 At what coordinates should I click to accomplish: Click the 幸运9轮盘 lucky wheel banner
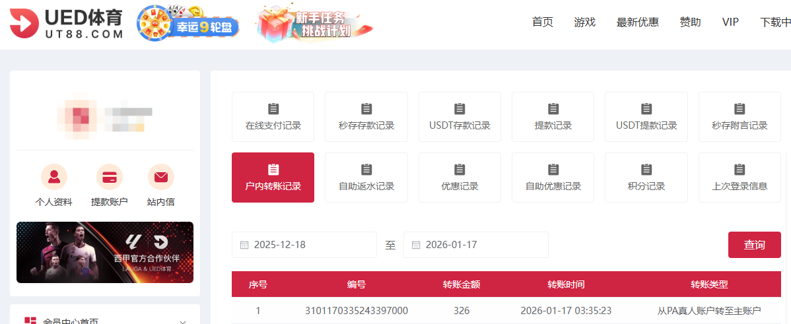[x=188, y=24]
